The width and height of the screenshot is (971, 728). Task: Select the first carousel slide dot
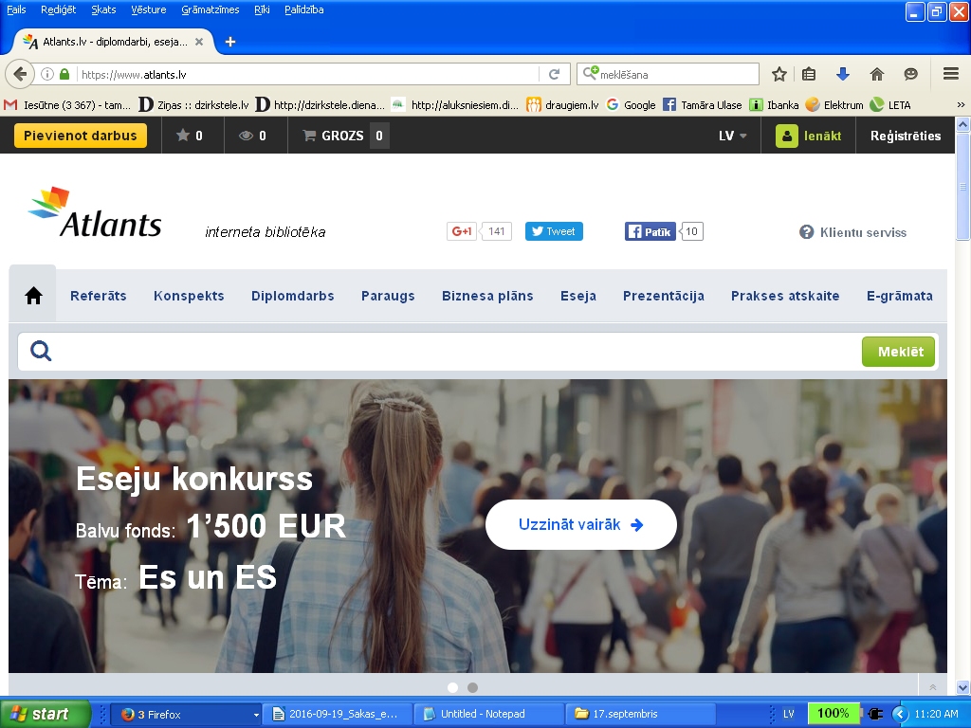point(452,687)
